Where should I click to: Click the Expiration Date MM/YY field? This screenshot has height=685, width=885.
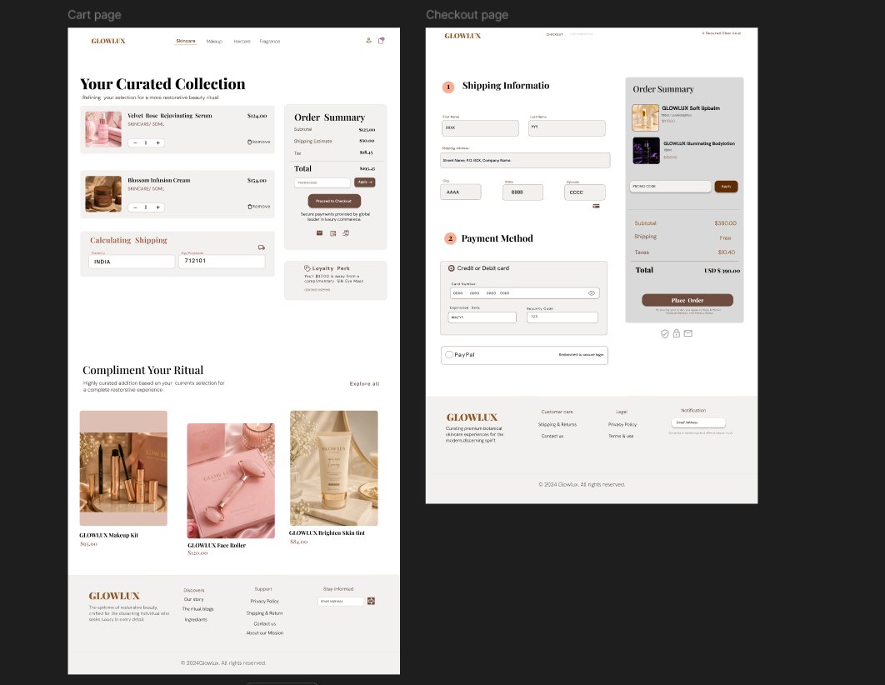(482, 317)
